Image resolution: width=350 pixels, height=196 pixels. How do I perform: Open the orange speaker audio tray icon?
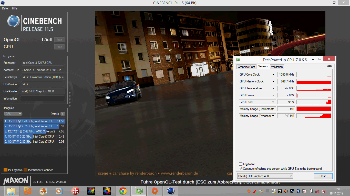pyautogui.click(x=286, y=191)
